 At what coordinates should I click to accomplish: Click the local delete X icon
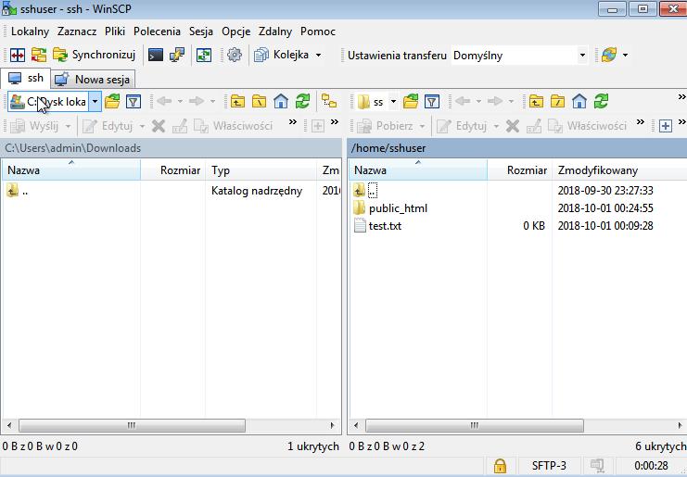pyautogui.click(x=159, y=126)
